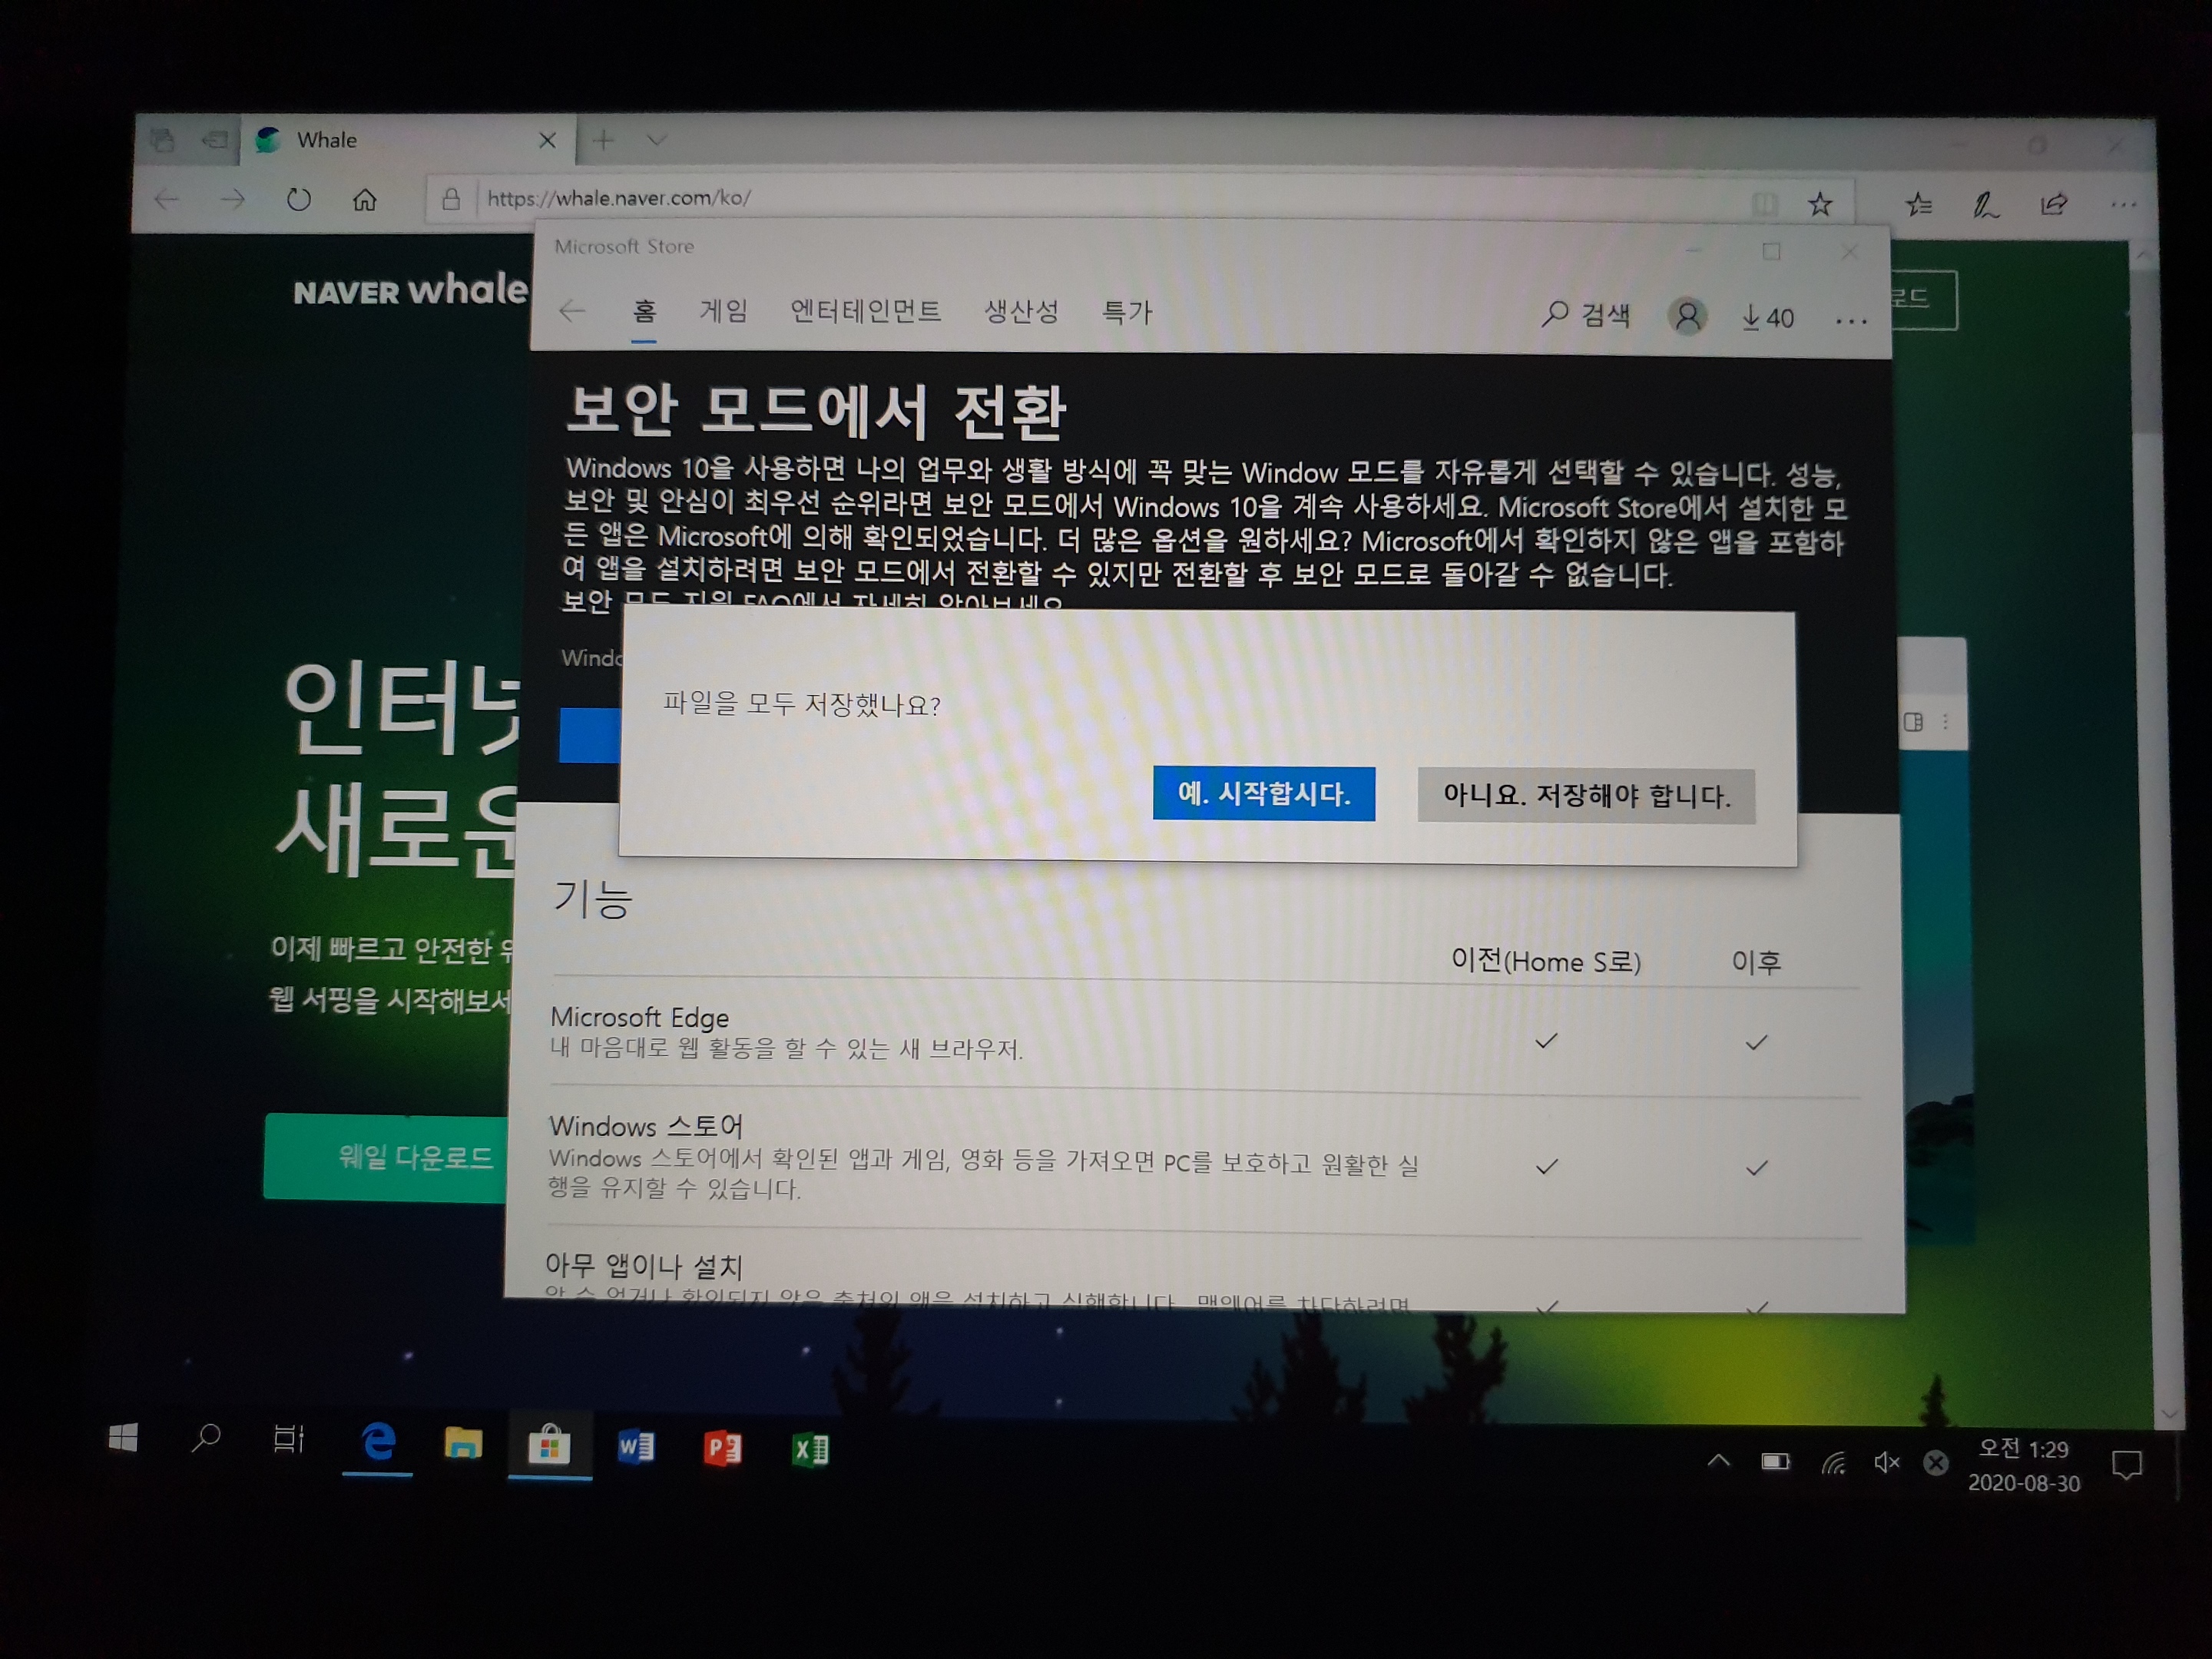The image size is (2212, 1659).
Task: Launch PowerPoint from the taskbar
Action: coord(722,1448)
